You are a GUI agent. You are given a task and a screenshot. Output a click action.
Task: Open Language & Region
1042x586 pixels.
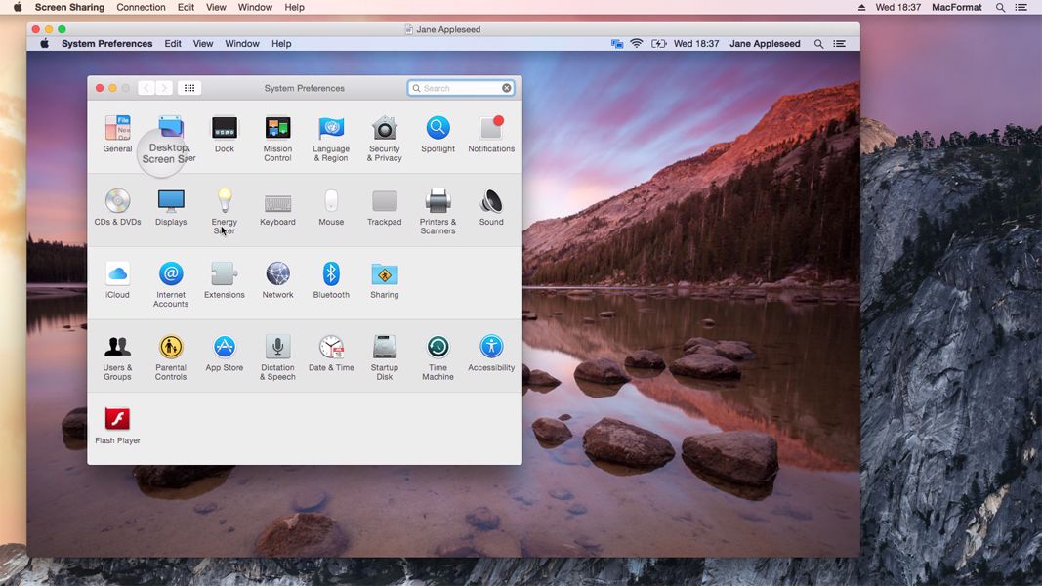click(x=331, y=130)
